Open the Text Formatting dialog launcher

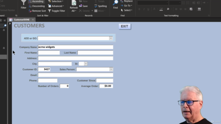pyautogui.click(x=209, y=15)
